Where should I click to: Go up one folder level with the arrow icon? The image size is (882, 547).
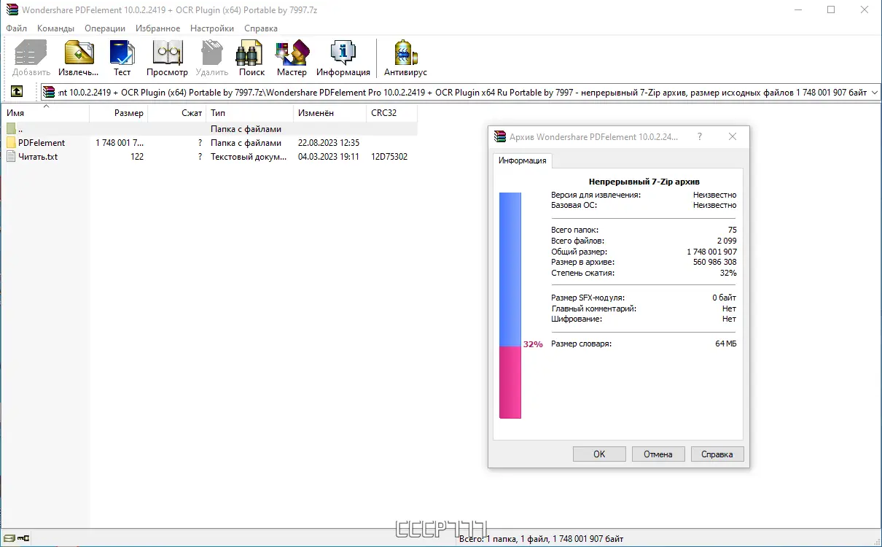click(x=16, y=92)
